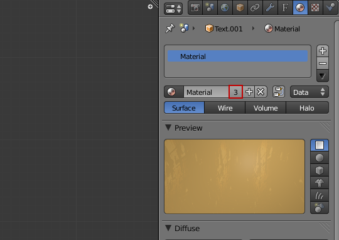The image size is (339, 240).
Task: Browse material to be linked
Action: point(174,92)
